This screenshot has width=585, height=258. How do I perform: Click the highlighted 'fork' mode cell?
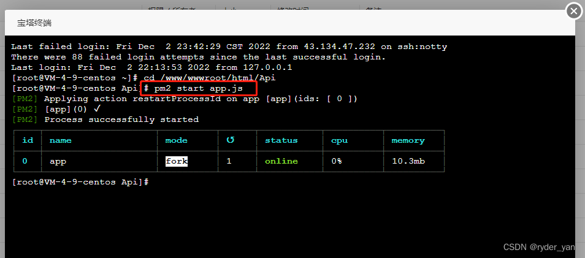(x=177, y=161)
